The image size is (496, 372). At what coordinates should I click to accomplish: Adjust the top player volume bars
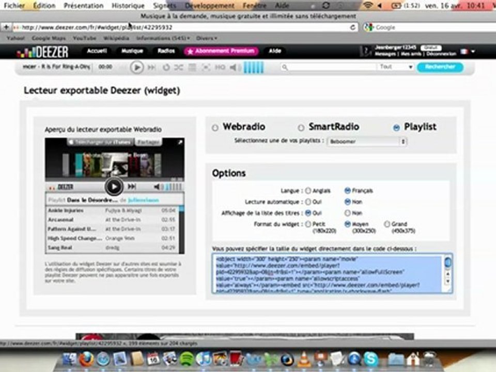click(253, 67)
